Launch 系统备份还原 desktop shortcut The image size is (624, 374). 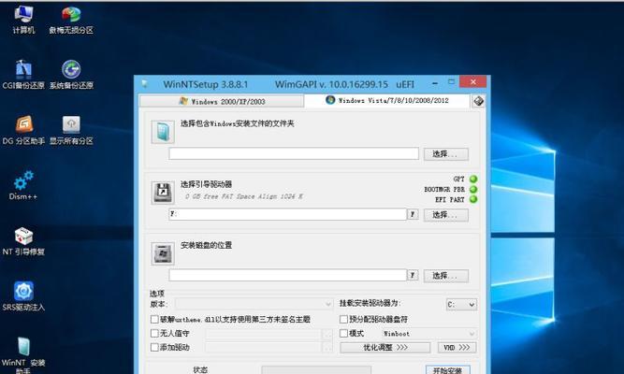click(71, 75)
